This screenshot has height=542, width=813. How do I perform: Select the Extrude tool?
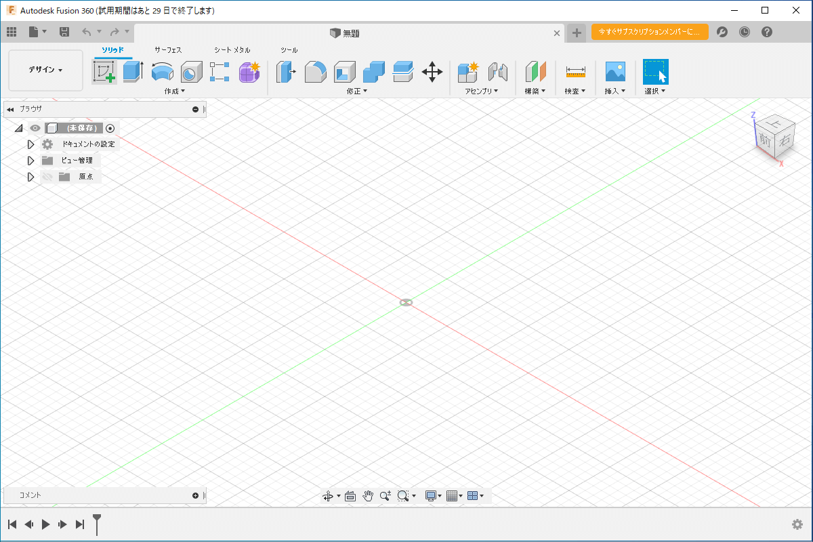(x=133, y=72)
